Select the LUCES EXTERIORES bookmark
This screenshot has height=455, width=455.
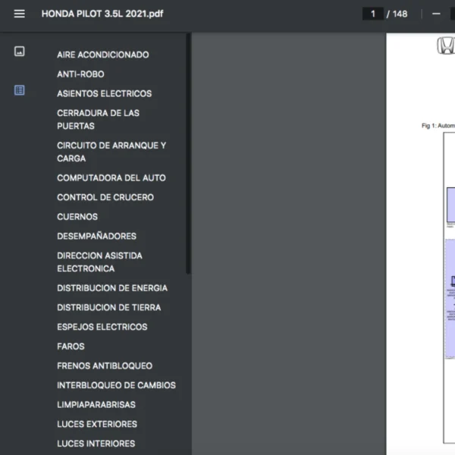point(97,424)
